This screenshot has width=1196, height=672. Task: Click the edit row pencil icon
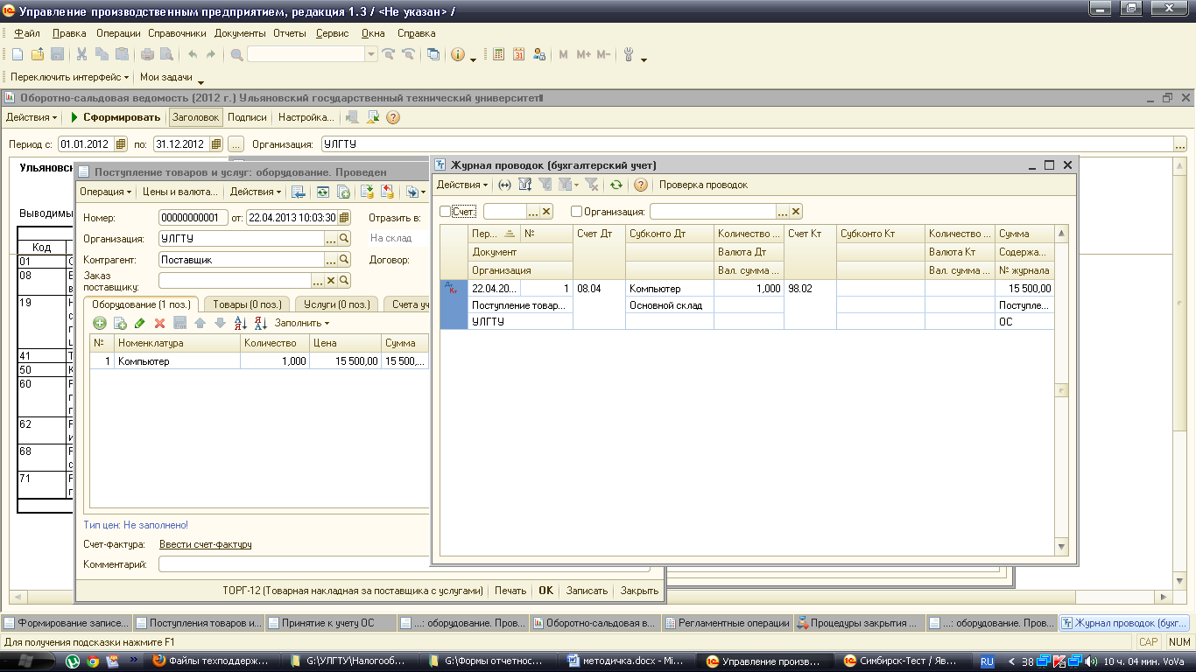(139, 323)
